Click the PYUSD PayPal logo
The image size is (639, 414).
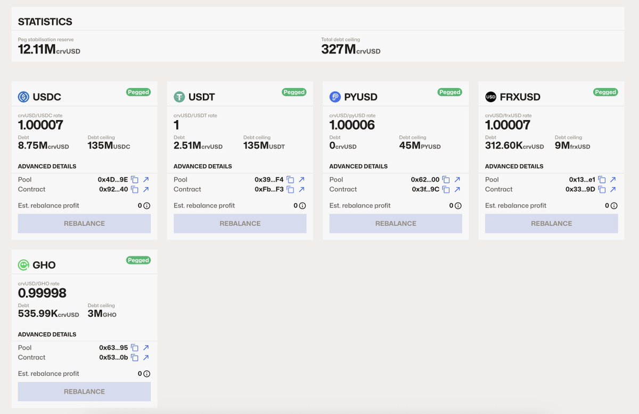click(x=335, y=97)
